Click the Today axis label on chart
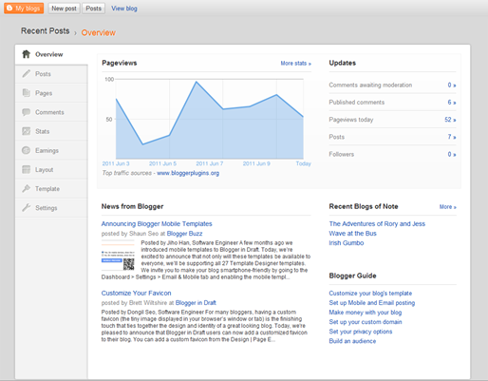Image resolution: width=488 pixels, height=381 pixels. click(x=303, y=163)
